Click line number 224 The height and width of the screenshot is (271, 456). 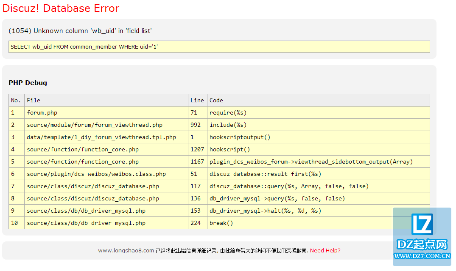tap(198, 223)
